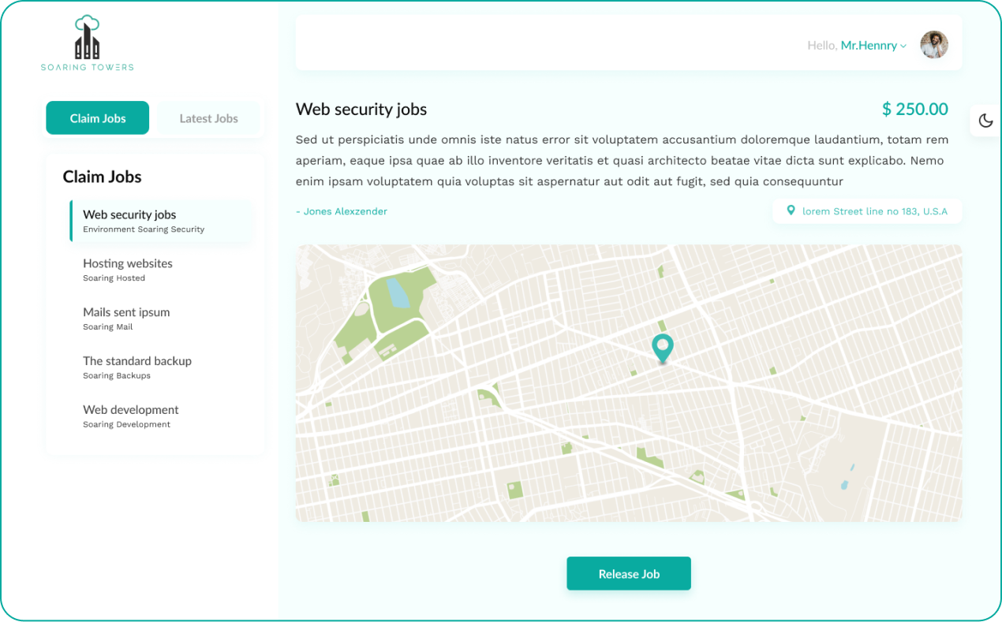Click the $ 250.00 price label
Image resolution: width=1002 pixels, height=622 pixels.
coord(915,109)
